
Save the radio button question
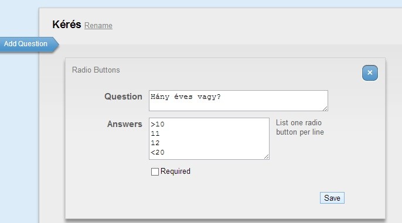[332, 198]
